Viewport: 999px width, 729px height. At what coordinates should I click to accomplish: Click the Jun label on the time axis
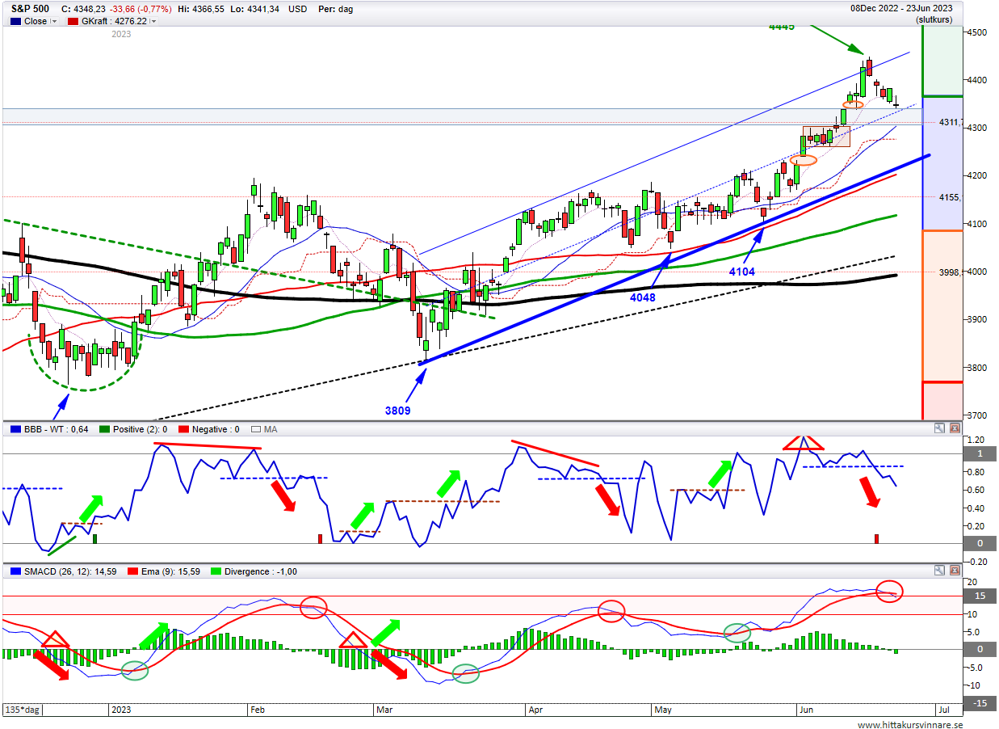805,710
